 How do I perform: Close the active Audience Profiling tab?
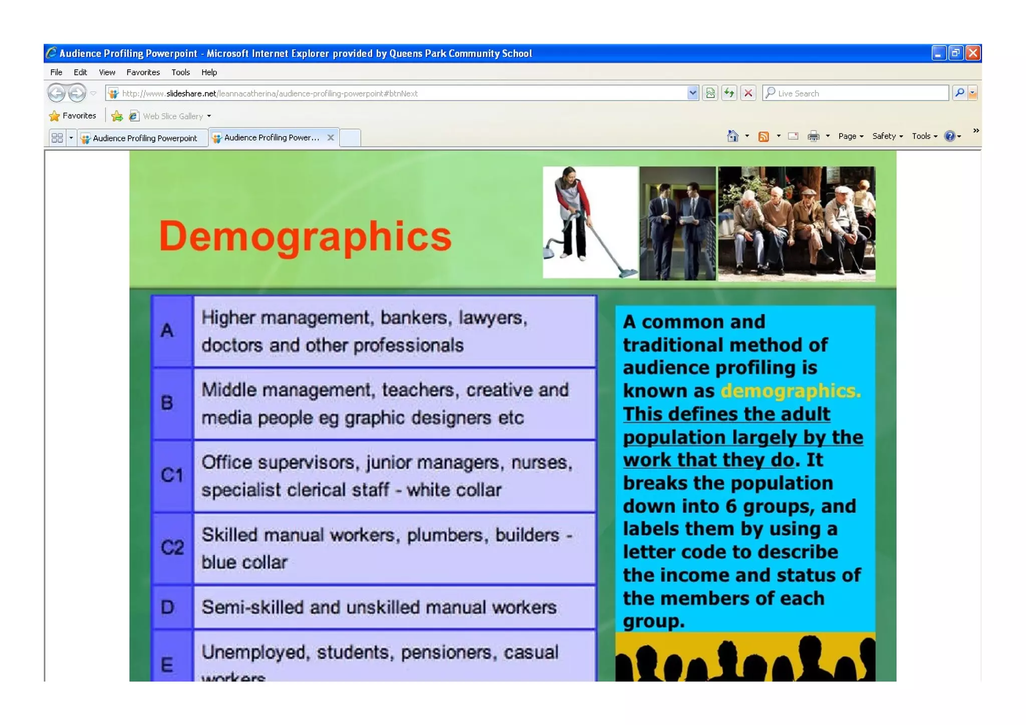pyautogui.click(x=331, y=137)
